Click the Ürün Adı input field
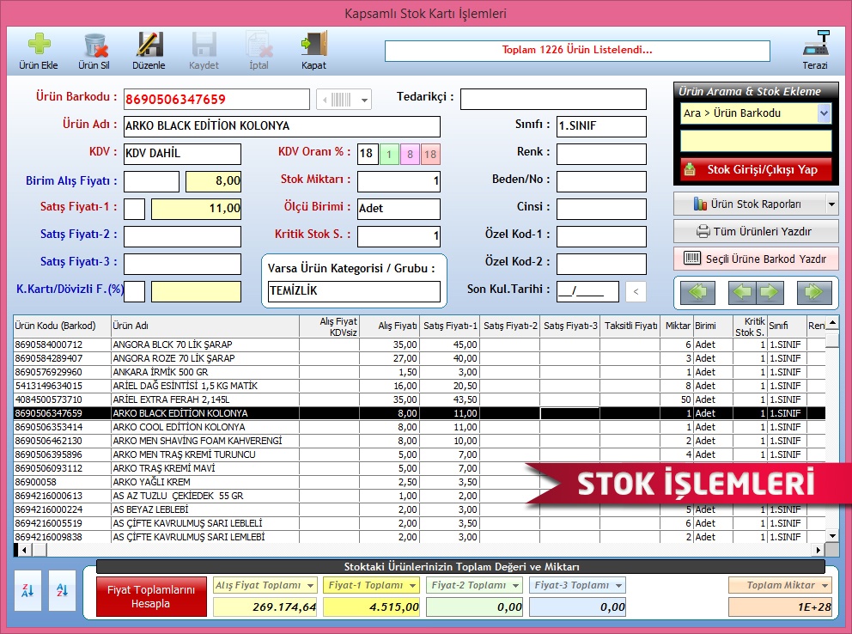Image resolution: width=852 pixels, height=634 pixels. coord(282,126)
